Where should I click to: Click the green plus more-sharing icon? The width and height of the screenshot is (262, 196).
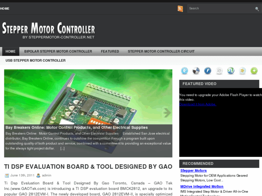(x=254, y=71)
